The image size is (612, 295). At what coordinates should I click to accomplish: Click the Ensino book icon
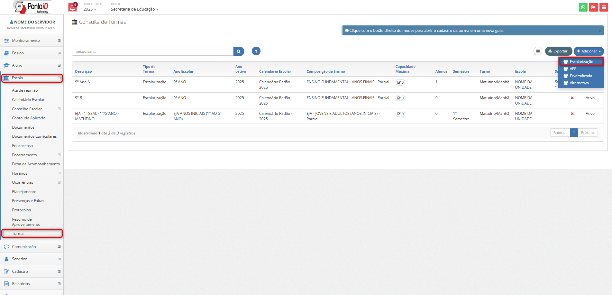pos(6,53)
